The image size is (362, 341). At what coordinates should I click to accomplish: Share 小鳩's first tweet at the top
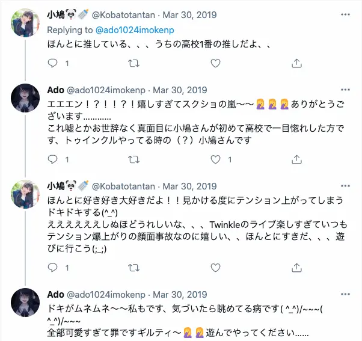point(297,63)
